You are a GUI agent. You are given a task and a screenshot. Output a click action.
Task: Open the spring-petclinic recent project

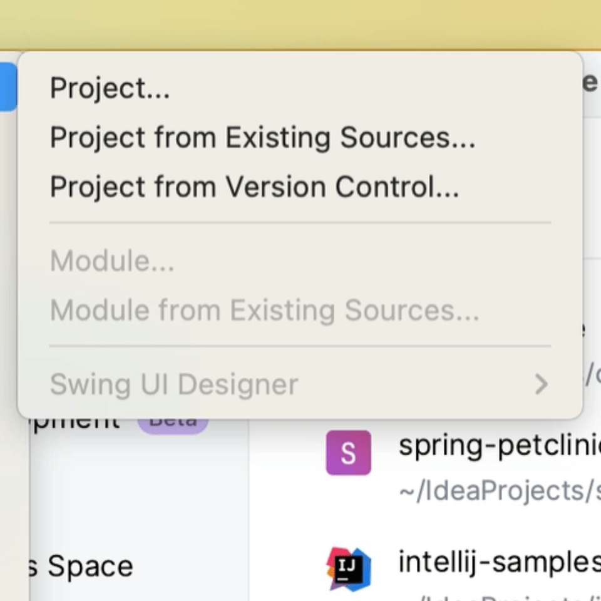tap(498, 446)
